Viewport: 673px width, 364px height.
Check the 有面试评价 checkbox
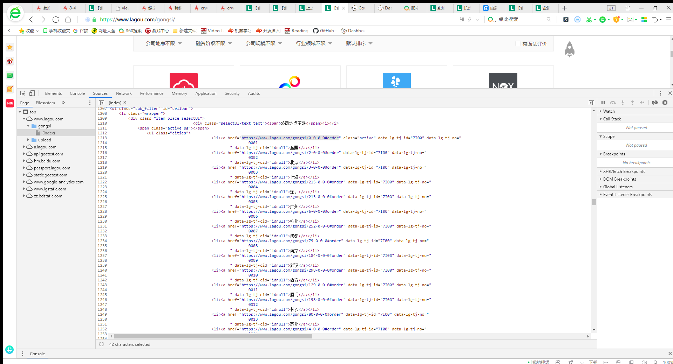click(518, 44)
